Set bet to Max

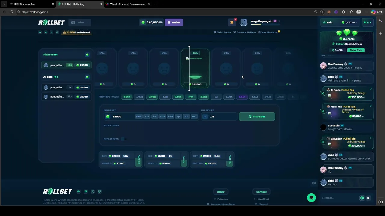194,116
